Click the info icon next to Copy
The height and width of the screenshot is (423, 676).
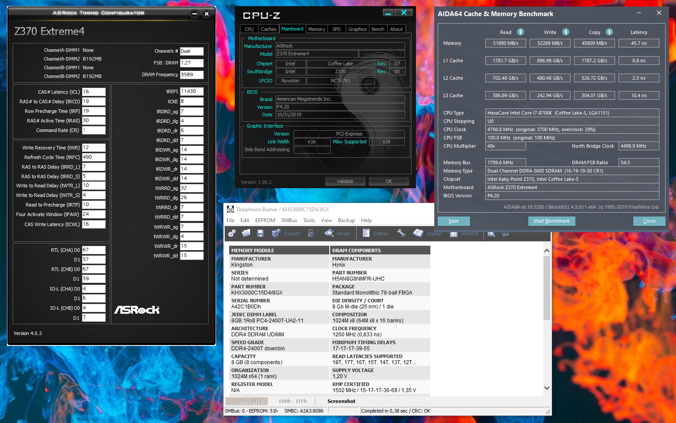pyautogui.click(x=609, y=32)
